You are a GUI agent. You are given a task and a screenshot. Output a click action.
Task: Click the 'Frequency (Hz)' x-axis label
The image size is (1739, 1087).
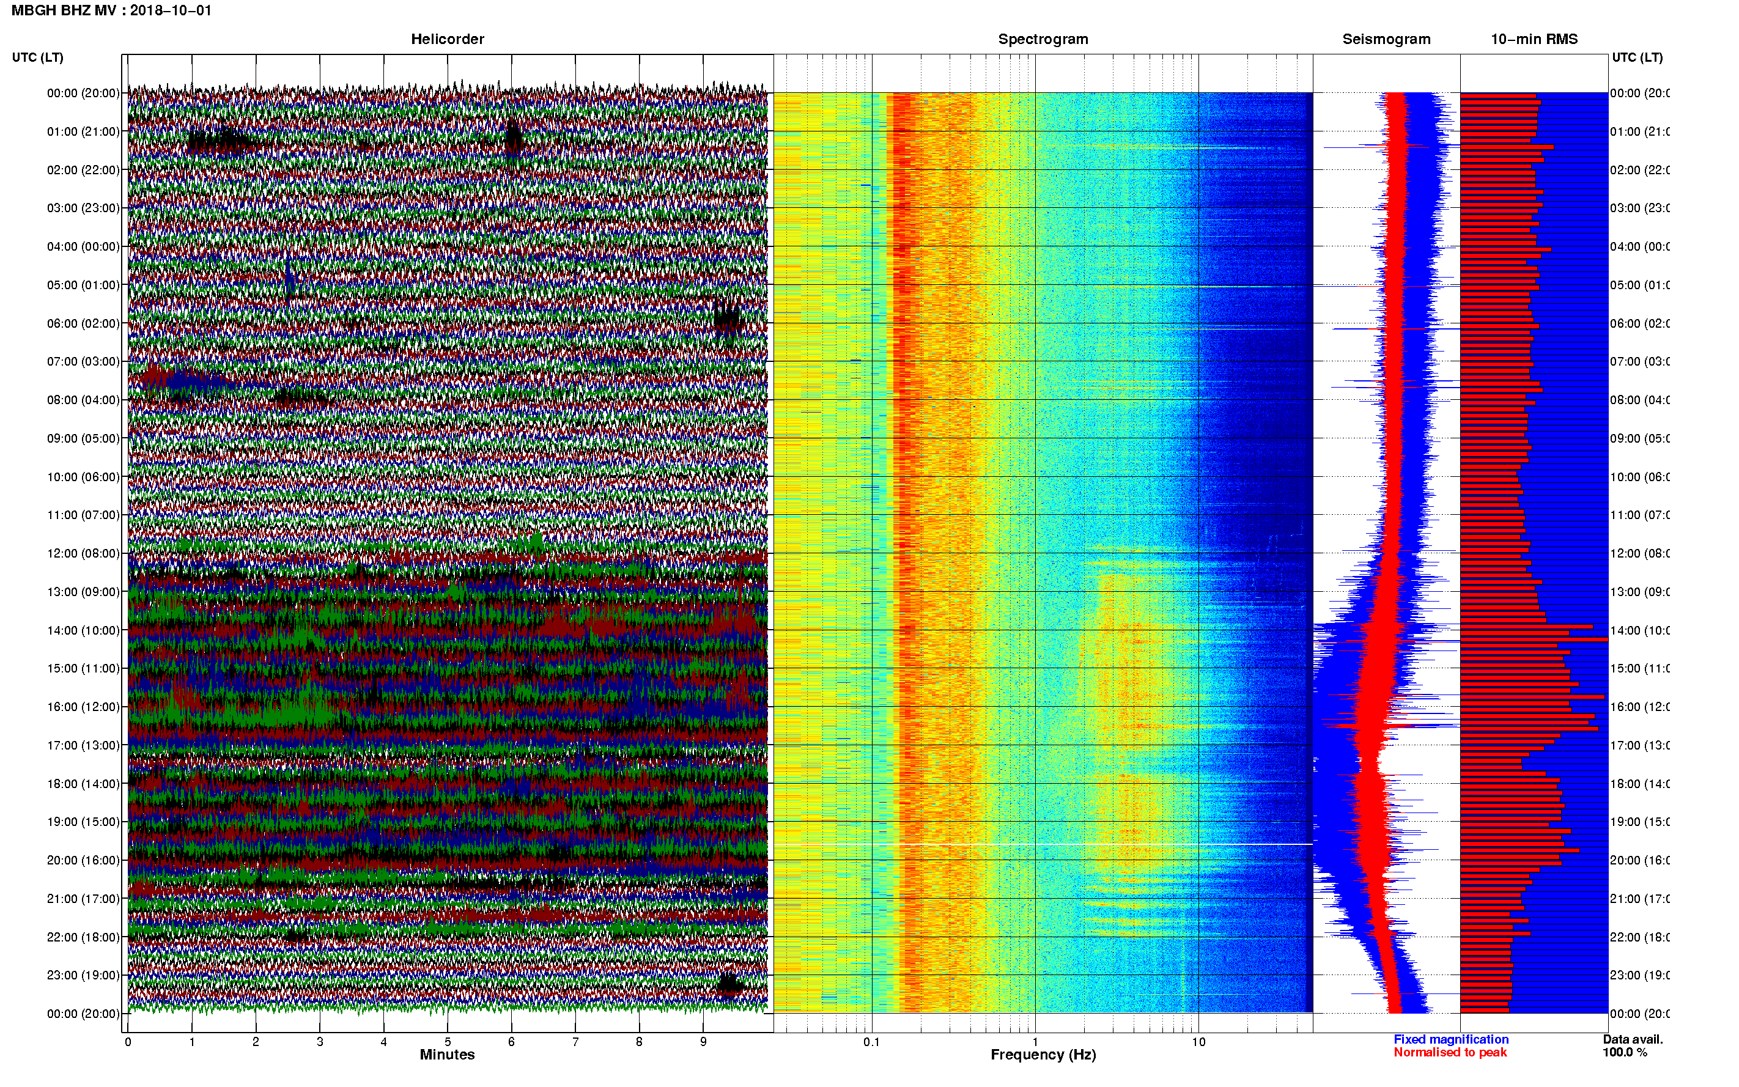pos(1043,1055)
